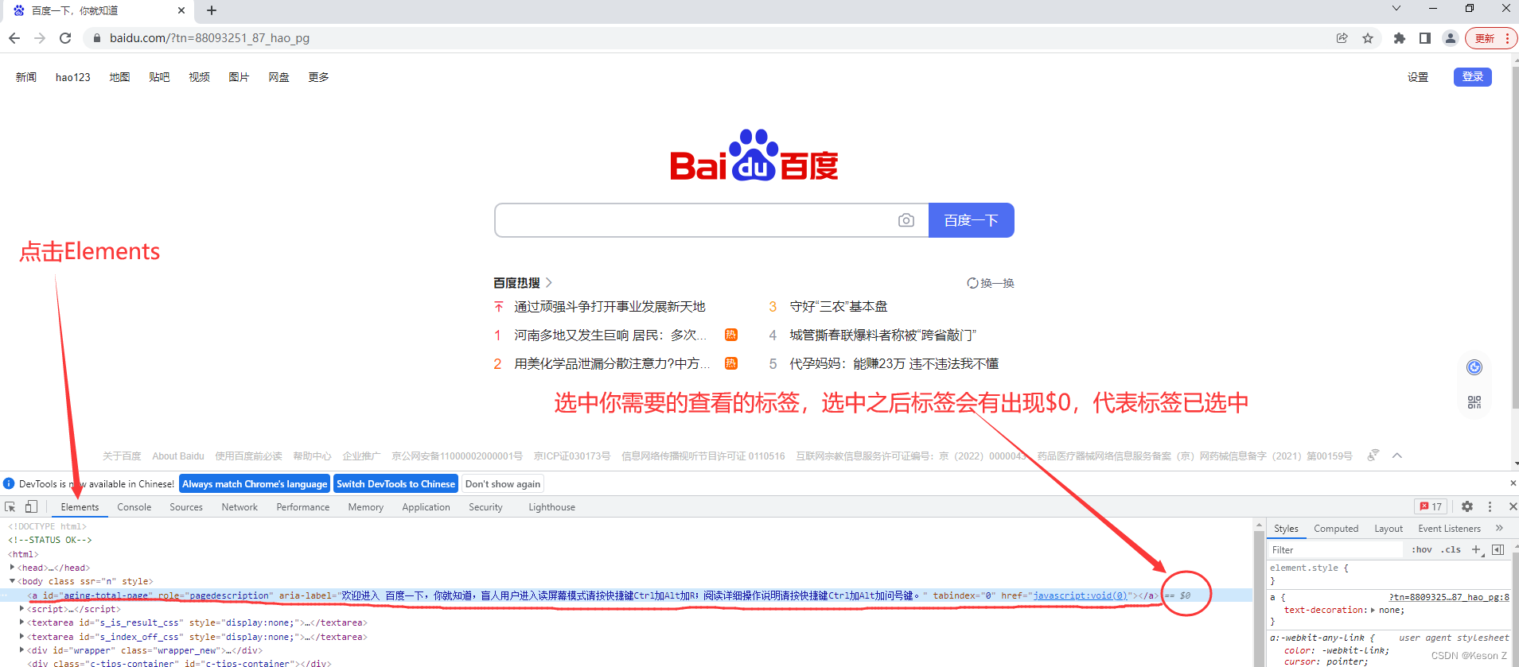Open the 贴吧 link
This screenshot has width=1519, height=667.
pyautogui.click(x=159, y=77)
